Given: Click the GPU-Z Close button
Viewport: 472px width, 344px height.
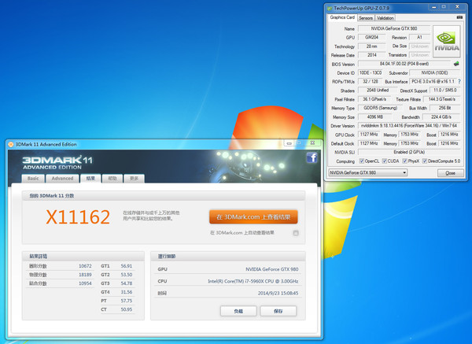Looking at the screenshot, I should [x=450, y=173].
